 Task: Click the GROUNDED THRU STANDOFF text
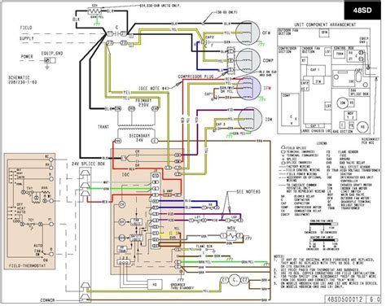[x=182, y=286]
